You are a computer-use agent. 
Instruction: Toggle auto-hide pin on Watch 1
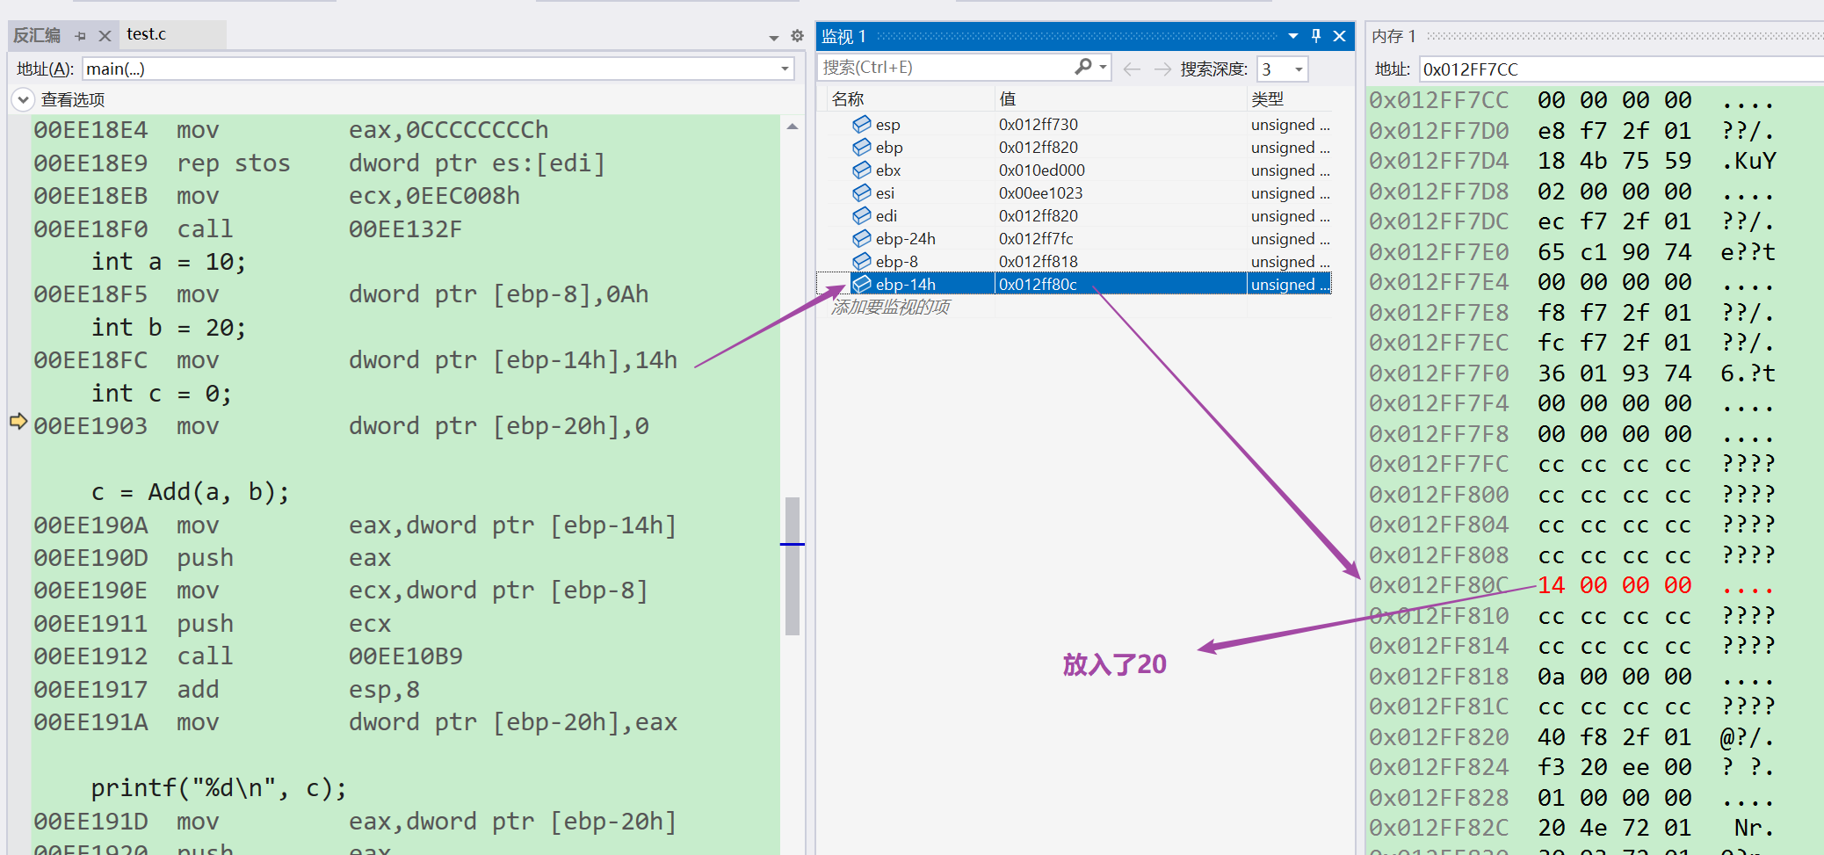click(x=1316, y=36)
